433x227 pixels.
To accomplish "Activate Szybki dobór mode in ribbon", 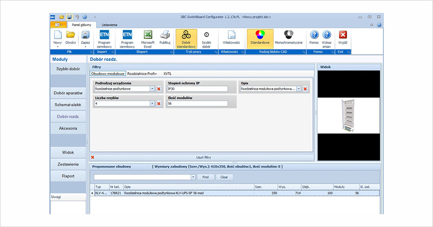I will pos(207,39).
